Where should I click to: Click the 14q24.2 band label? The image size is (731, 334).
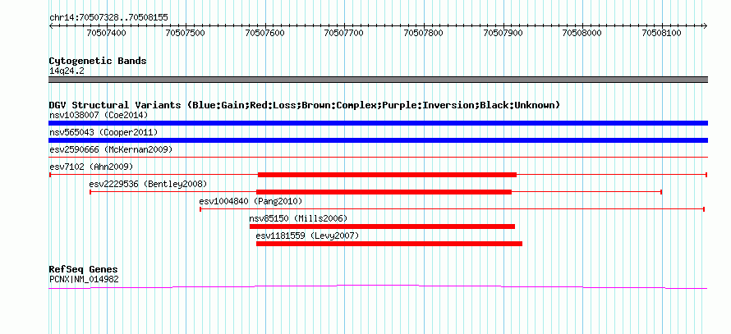click(x=67, y=71)
